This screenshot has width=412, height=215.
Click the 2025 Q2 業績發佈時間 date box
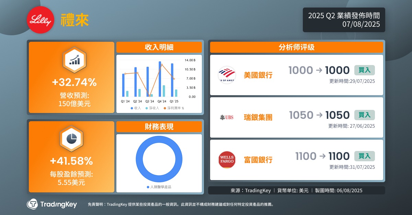tap(344, 20)
